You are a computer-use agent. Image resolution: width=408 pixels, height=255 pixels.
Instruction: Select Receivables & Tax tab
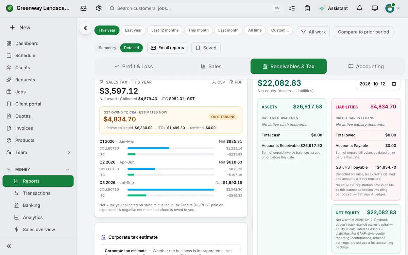pyautogui.click(x=289, y=66)
